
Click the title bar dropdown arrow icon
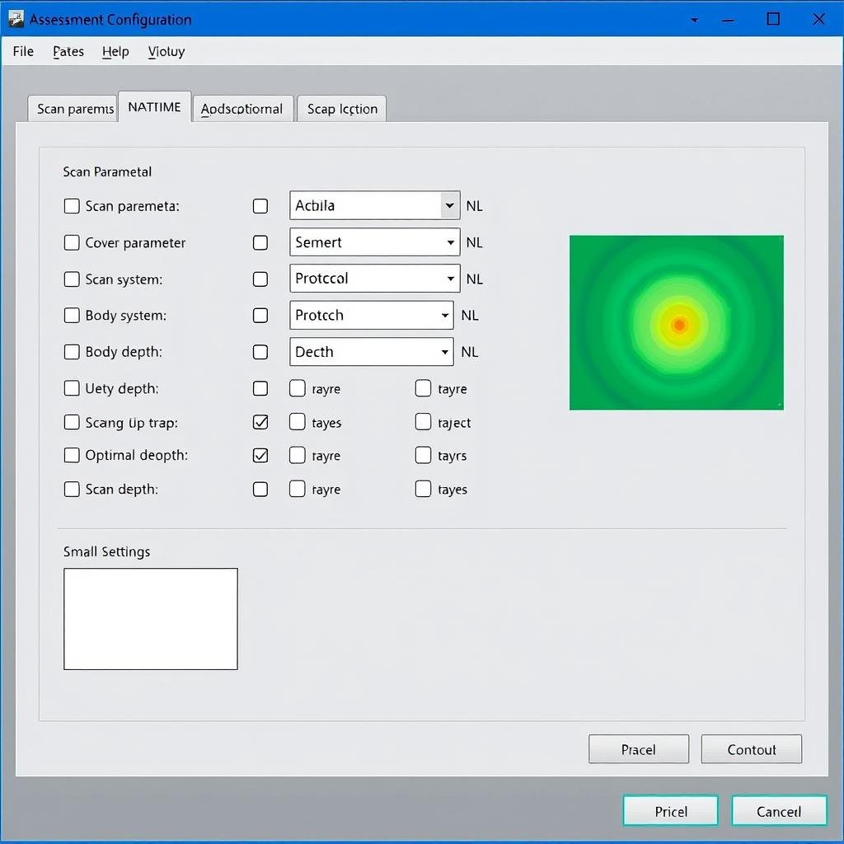pos(694,20)
